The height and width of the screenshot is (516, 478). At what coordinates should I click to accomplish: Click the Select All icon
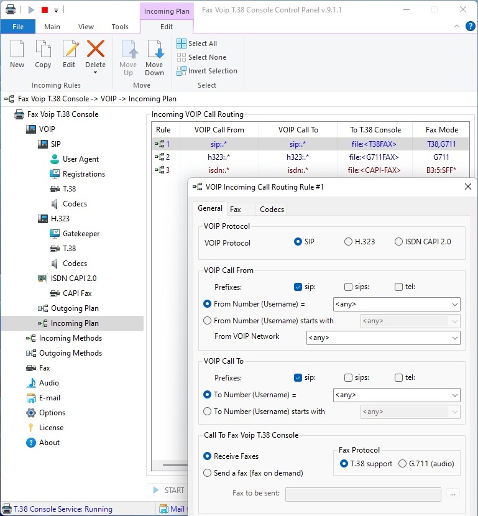[182, 44]
